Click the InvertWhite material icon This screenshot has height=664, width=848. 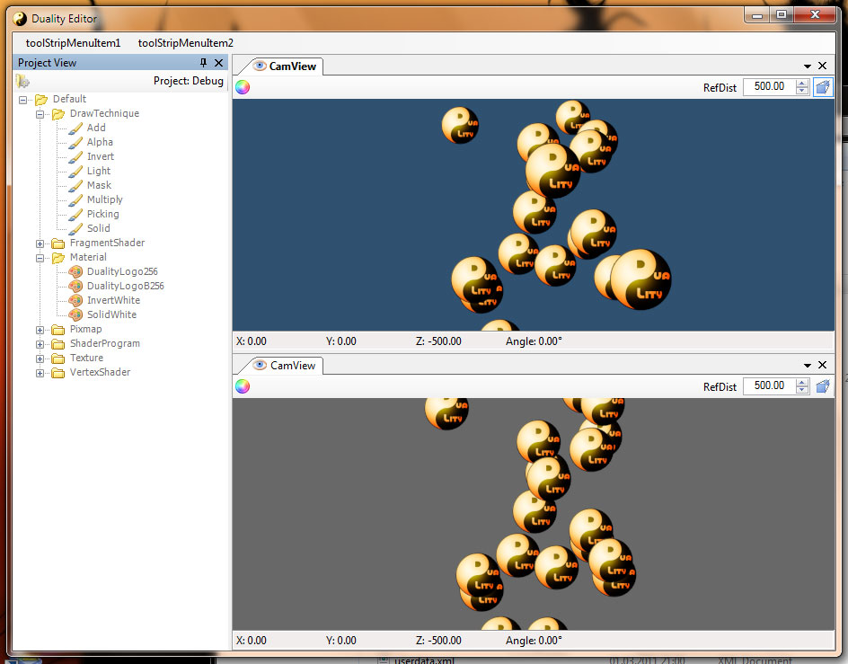(x=75, y=300)
